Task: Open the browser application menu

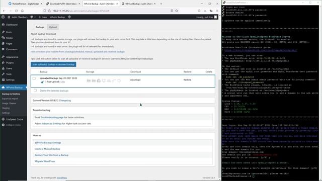Action: [x=217, y=11]
